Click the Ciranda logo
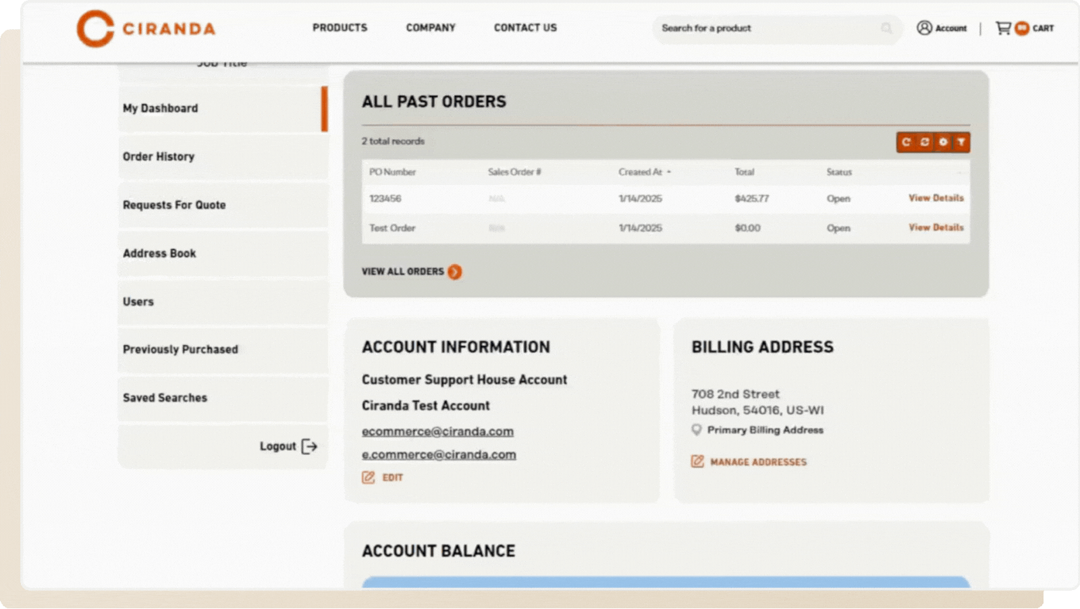Screen dimensions: 1080x609 click(146, 28)
